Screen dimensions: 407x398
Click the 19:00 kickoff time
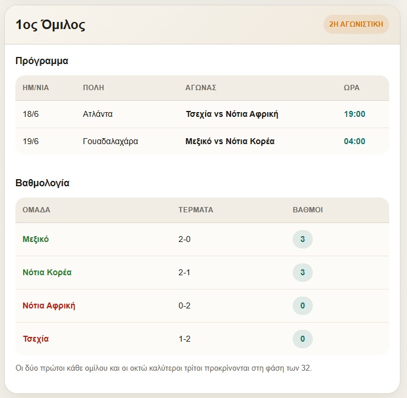pyautogui.click(x=354, y=114)
